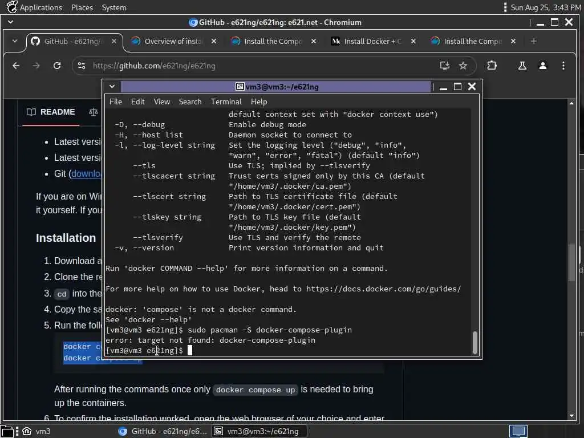Open the System menu in the panel

[x=114, y=7]
